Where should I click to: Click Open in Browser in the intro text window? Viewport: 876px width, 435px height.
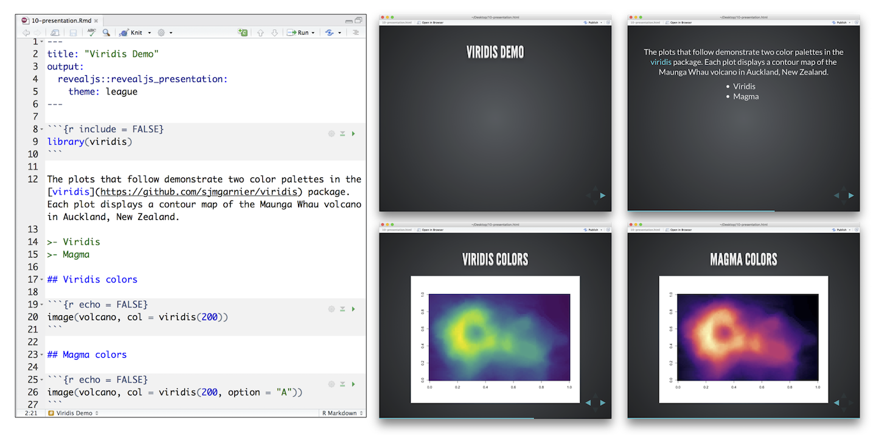pos(678,22)
